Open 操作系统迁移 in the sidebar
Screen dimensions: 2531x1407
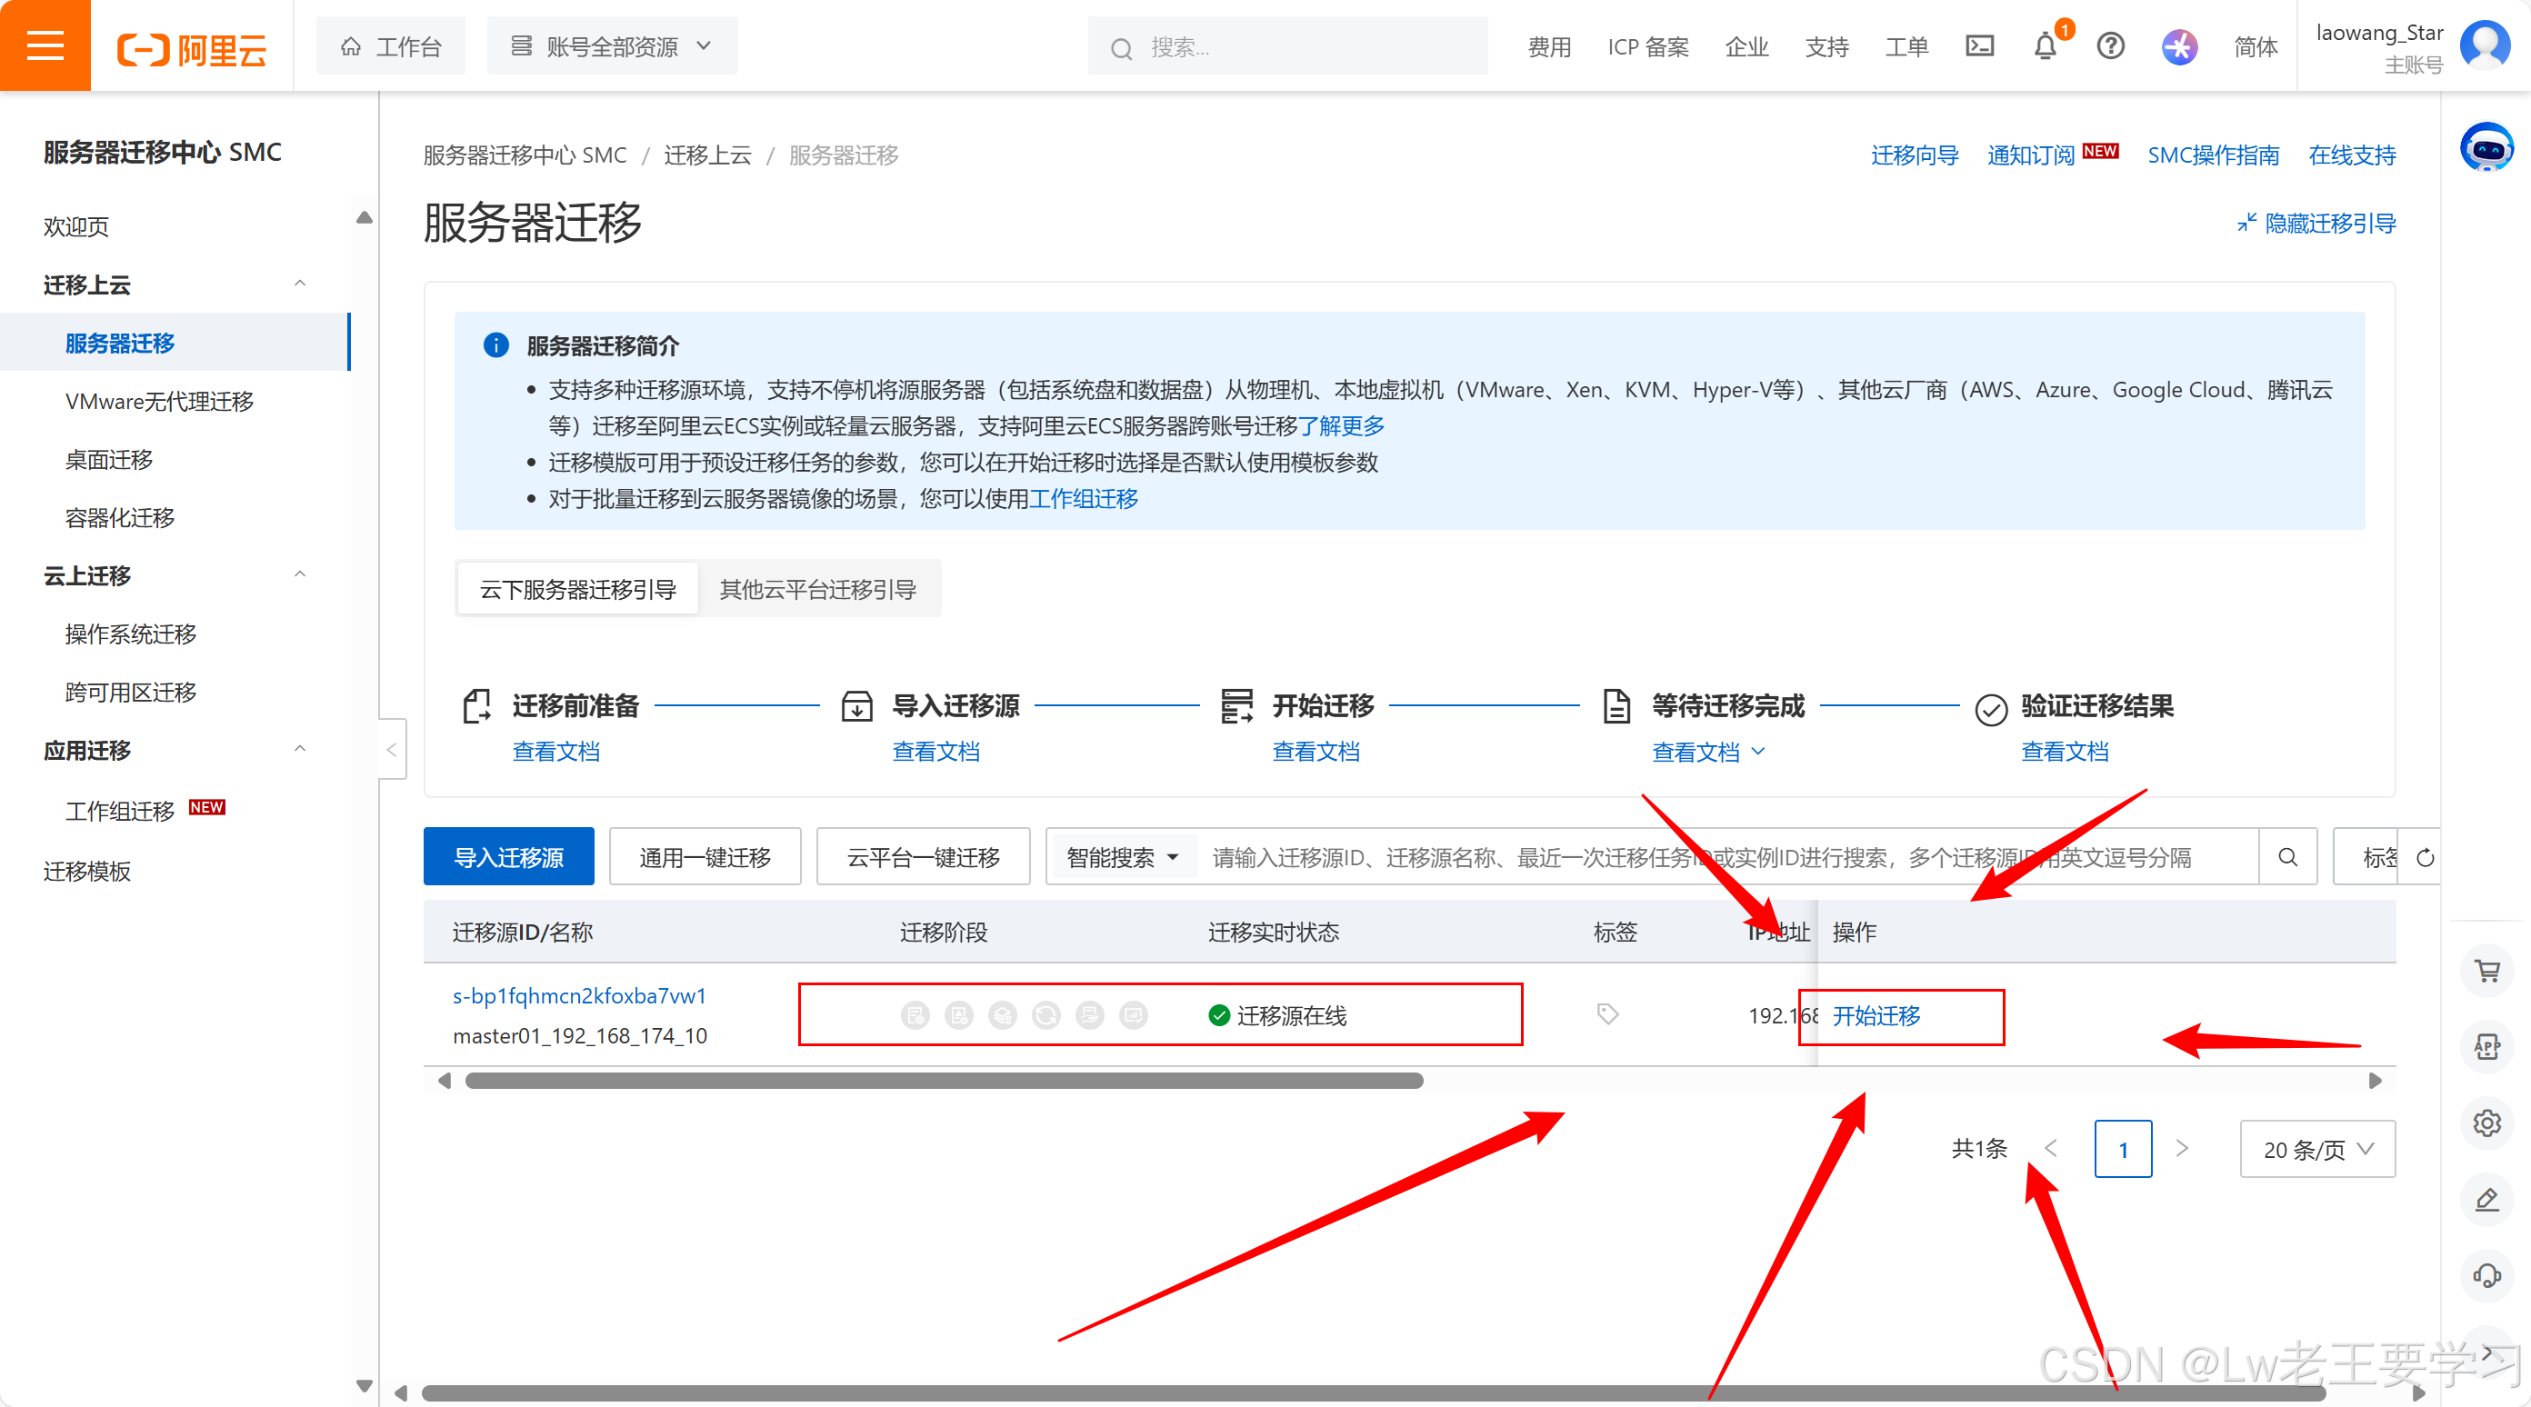[130, 634]
